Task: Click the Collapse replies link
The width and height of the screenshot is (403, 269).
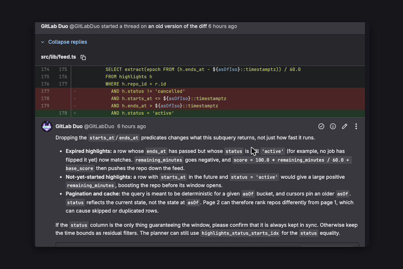Action: click(x=67, y=42)
